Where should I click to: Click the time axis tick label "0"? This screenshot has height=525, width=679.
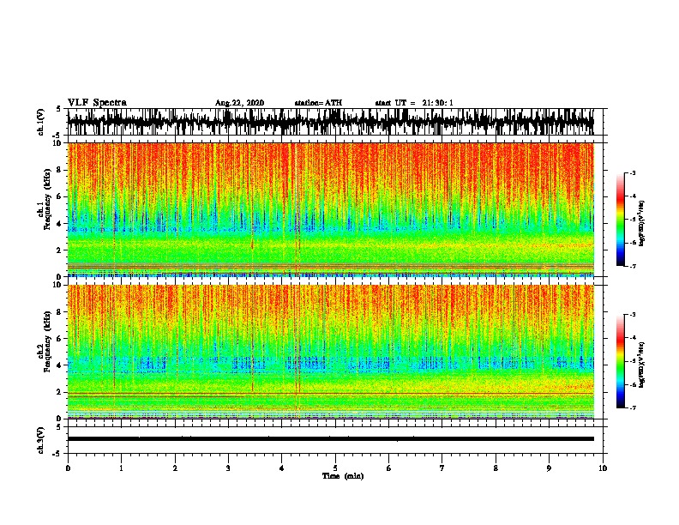pos(68,468)
